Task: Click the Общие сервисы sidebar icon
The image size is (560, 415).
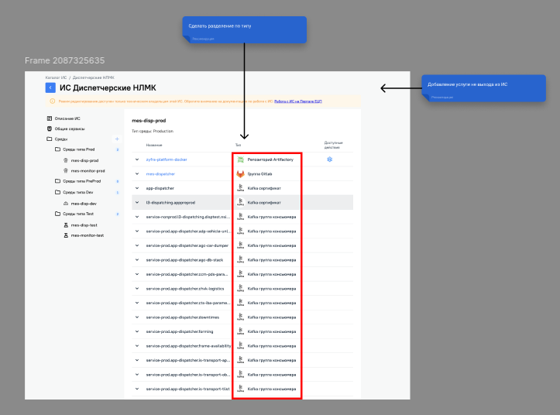Action: tap(50, 129)
